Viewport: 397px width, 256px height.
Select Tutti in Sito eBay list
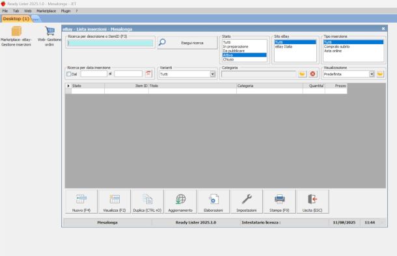coord(295,42)
